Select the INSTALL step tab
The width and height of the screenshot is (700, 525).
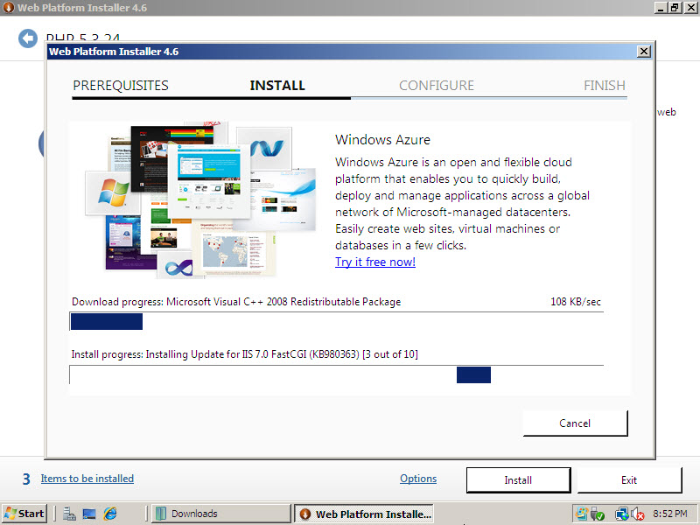point(277,85)
